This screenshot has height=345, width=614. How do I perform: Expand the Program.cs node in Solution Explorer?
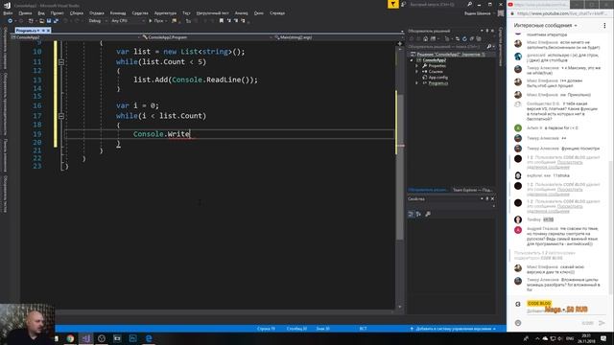(x=416, y=83)
